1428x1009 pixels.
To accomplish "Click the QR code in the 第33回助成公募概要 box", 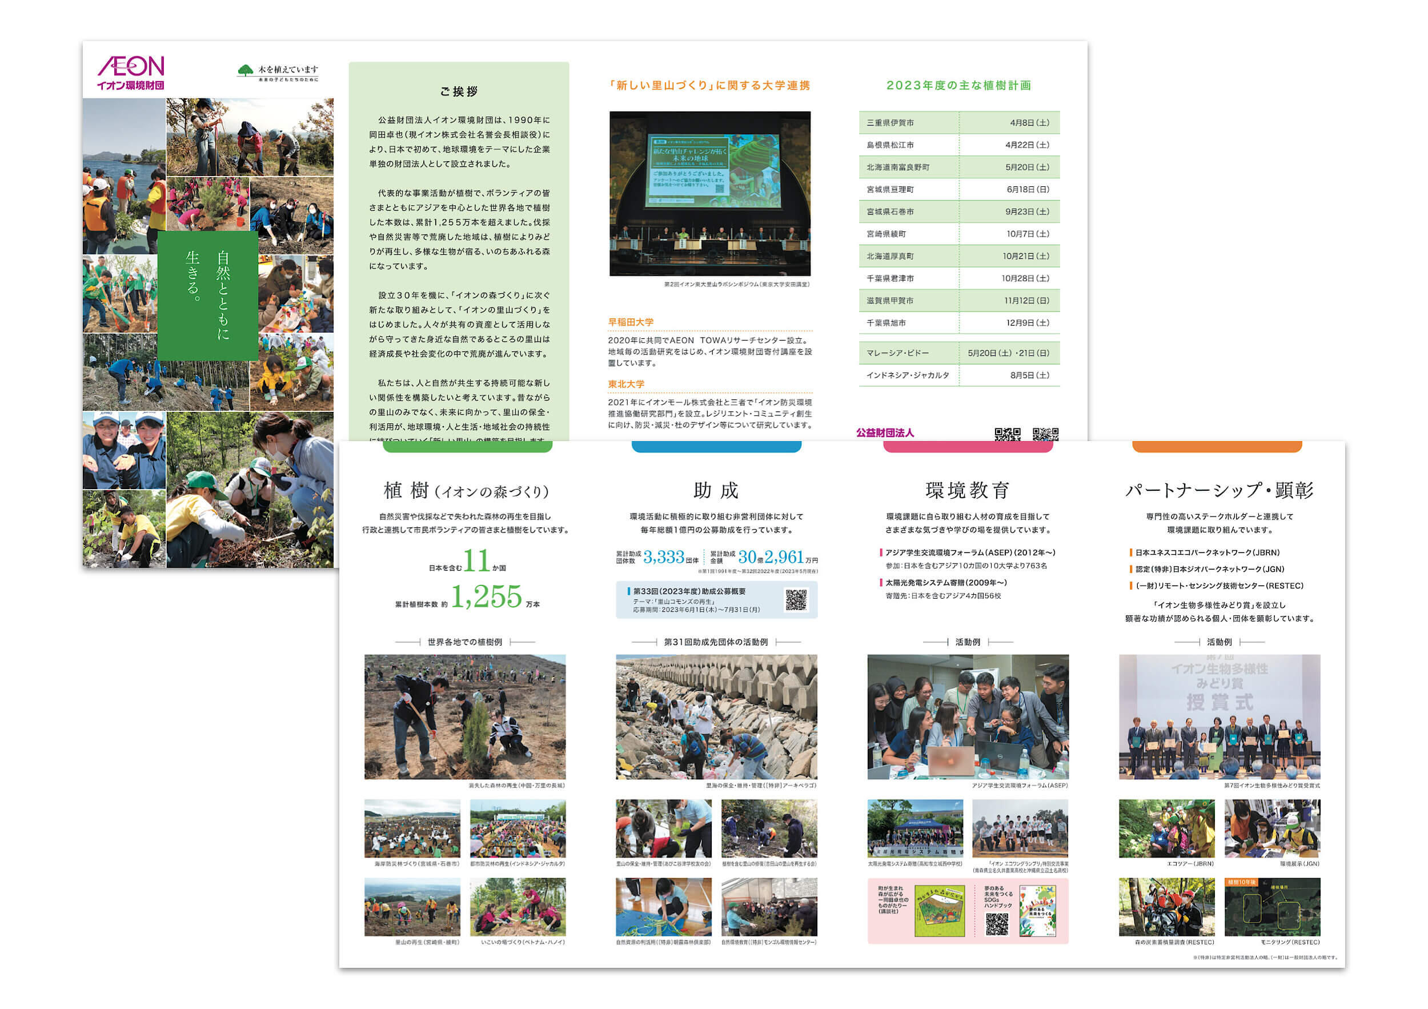I will pos(796,600).
